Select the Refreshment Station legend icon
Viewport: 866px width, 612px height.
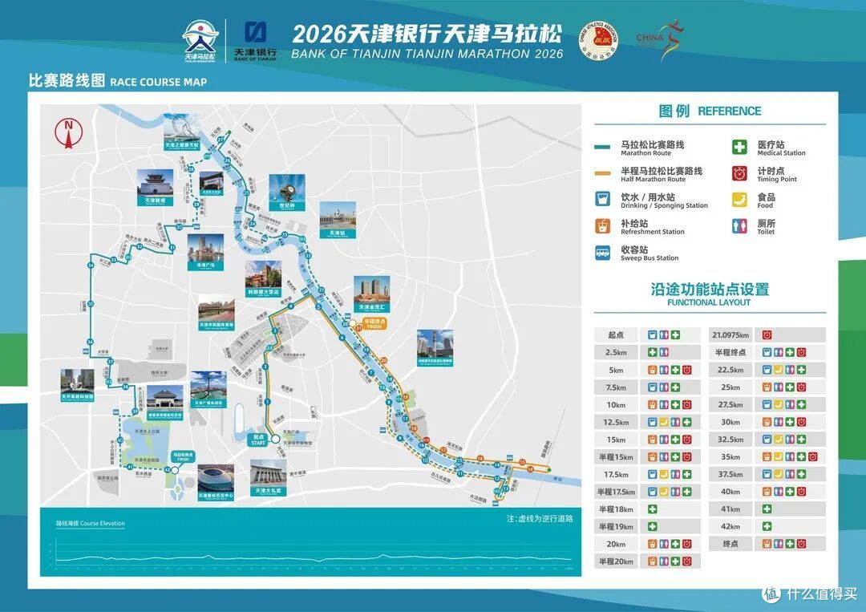[x=602, y=226]
